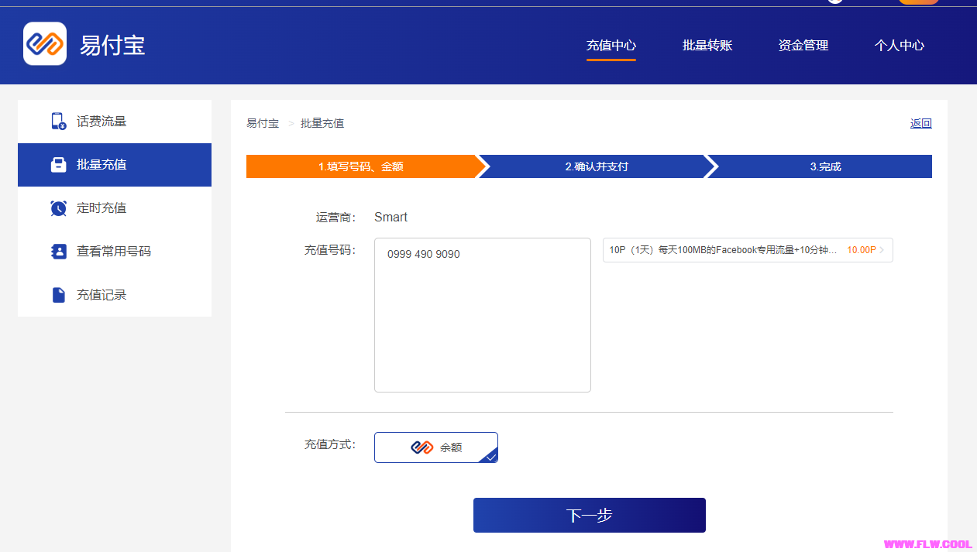Click the arrow next to 10.00P
The image size is (977, 552).
coord(882,250)
